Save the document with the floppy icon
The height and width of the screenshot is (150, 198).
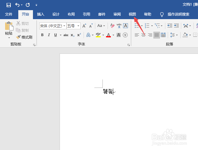pyautogui.click(x=9, y=5)
